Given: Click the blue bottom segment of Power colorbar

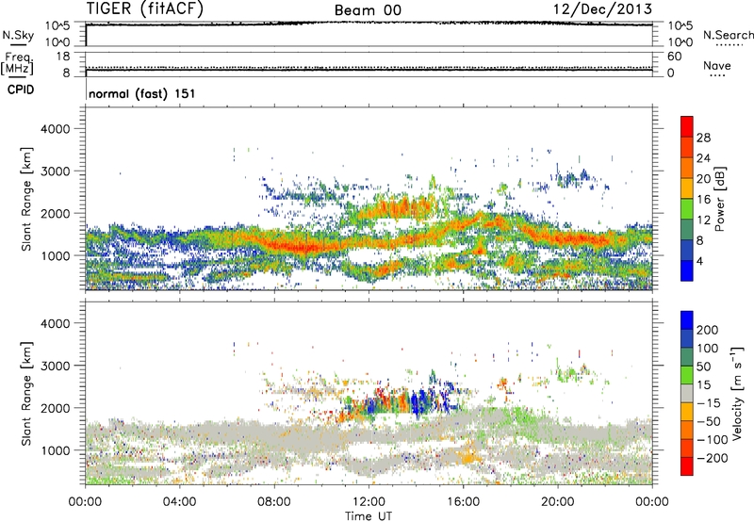Looking at the screenshot, I should [687, 270].
